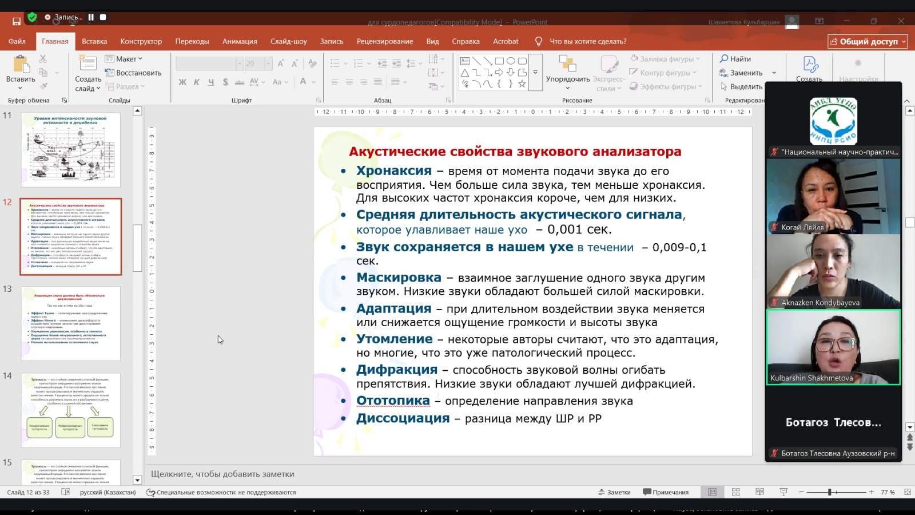Screen dimensions: 915x515
Task: Click the Save icon in title bar
Action: [x=17, y=21]
